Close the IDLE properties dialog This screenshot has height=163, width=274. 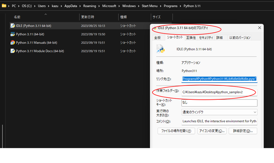259,28
